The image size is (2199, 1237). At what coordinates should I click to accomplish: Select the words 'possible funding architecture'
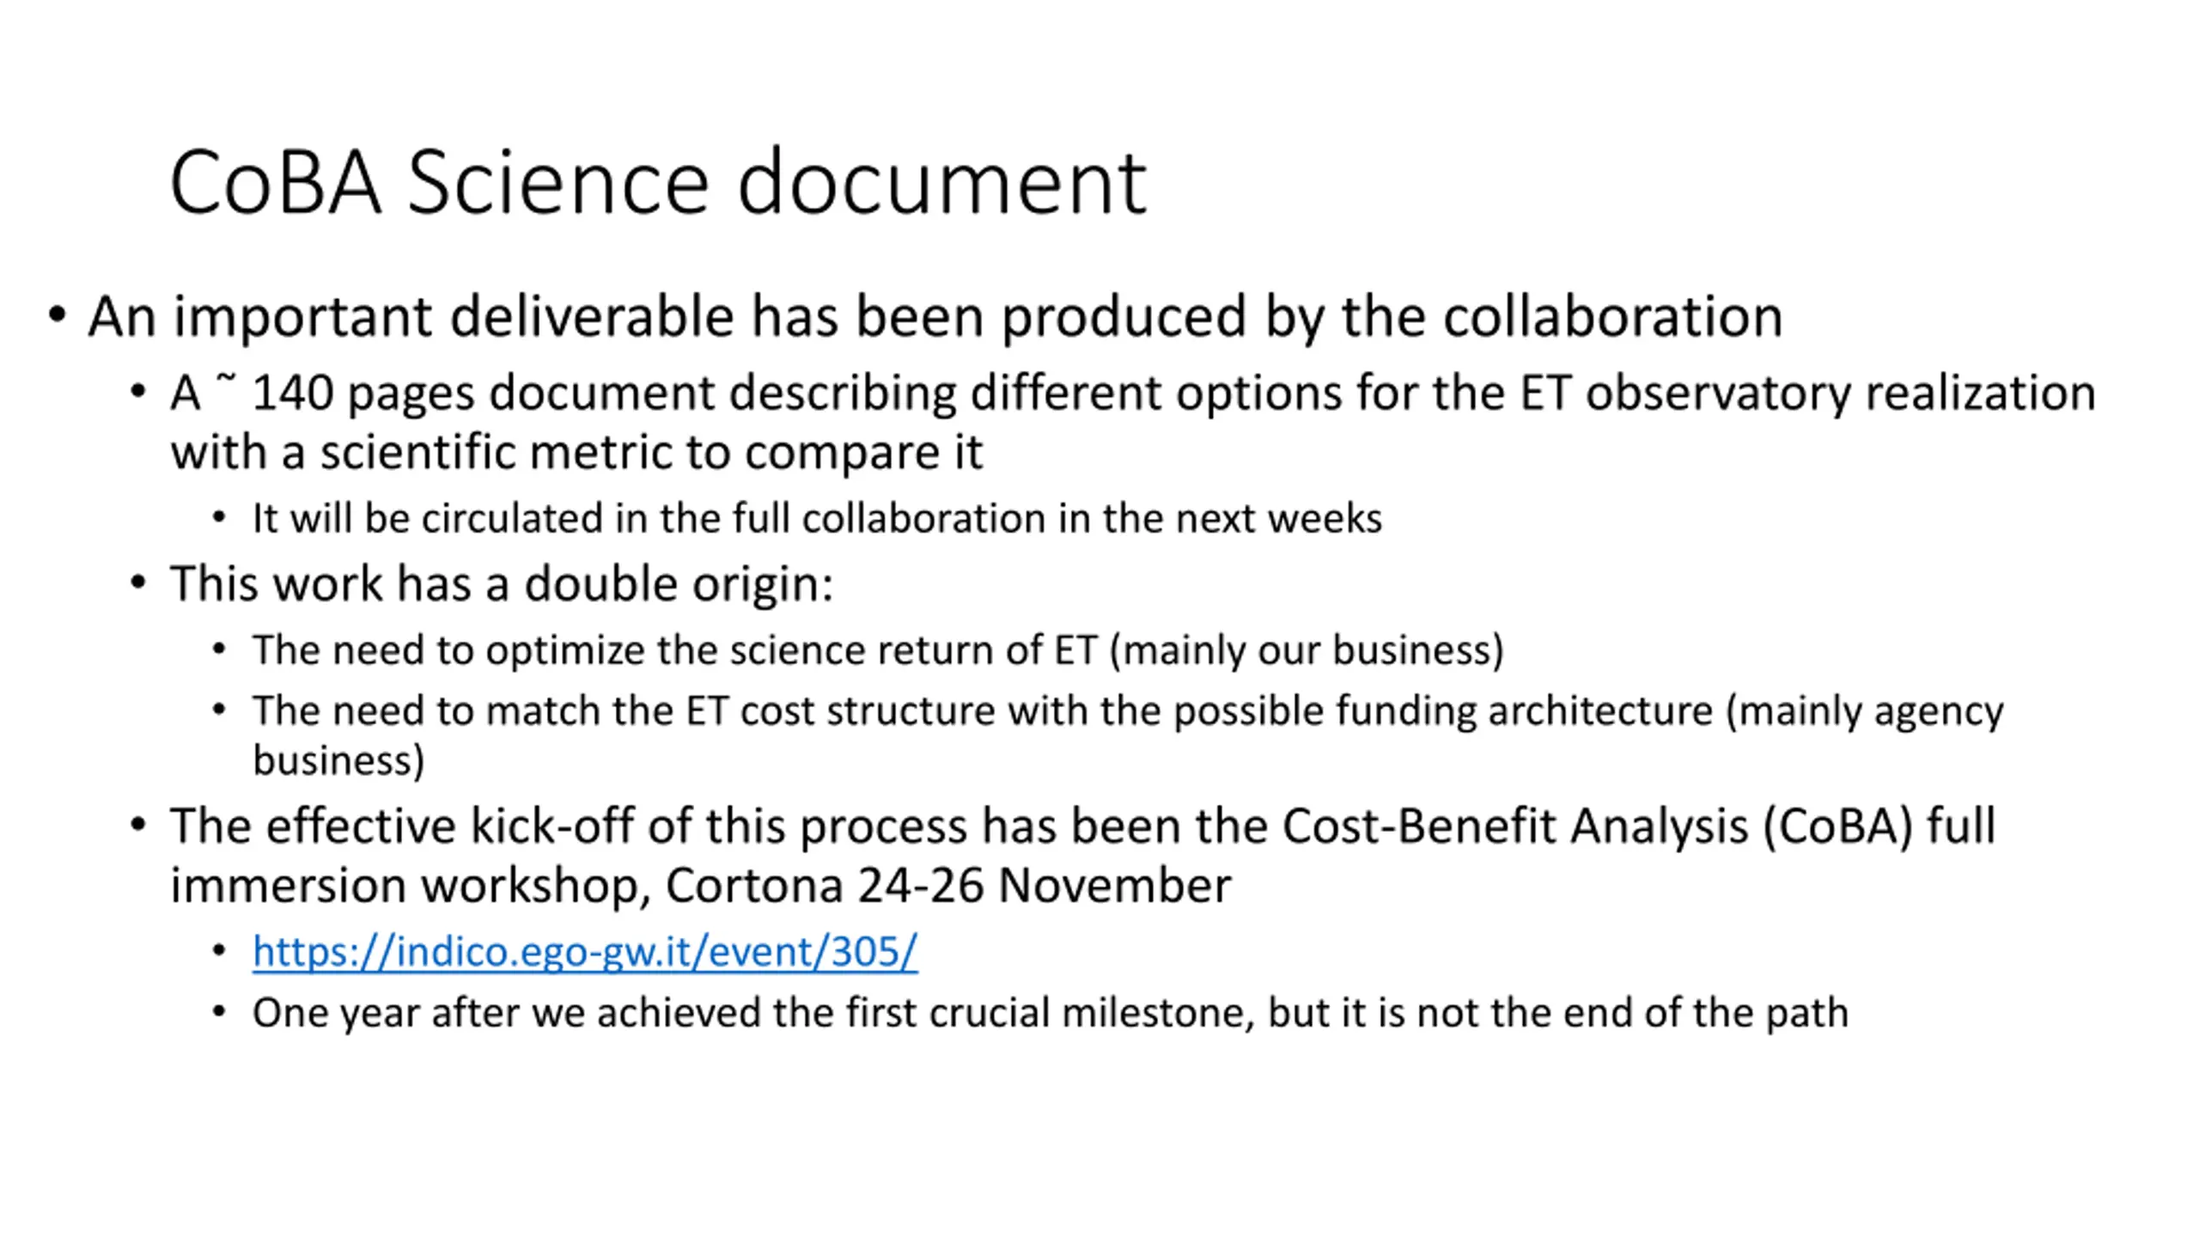pos(1443,712)
